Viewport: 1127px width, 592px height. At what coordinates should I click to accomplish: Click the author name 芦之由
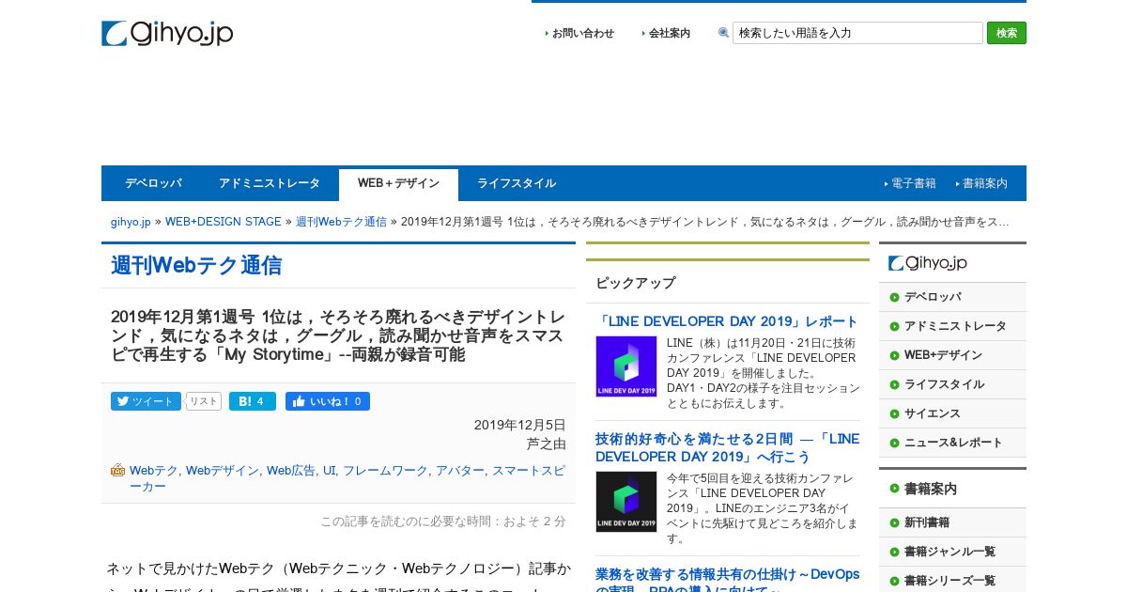546,444
